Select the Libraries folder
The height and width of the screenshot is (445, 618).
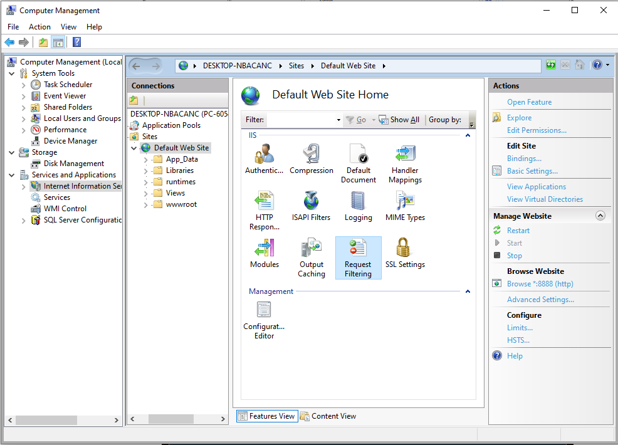click(x=180, y=170)
